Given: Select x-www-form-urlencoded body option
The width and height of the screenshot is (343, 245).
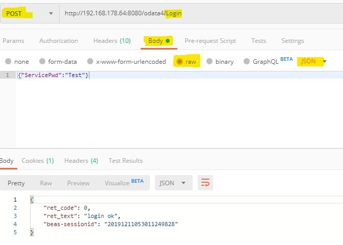Looking at the screenshot, I should pyautogui.click(x=90, y=62).
